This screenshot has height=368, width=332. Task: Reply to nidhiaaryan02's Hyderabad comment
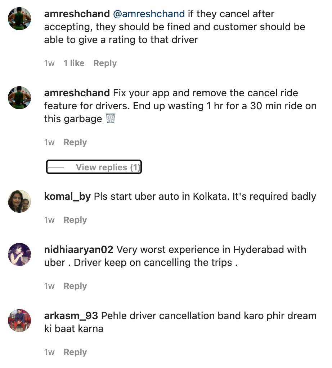(75, 286)
